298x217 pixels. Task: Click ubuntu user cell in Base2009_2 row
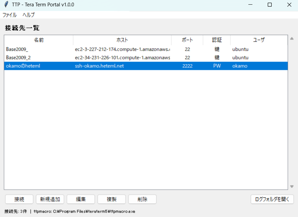pyautogui.click(x=259, y=58)
